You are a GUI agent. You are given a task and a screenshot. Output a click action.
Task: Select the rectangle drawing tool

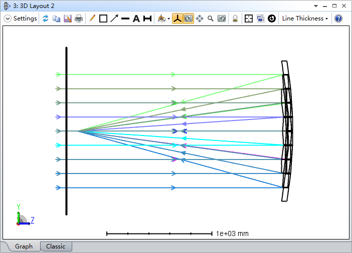pos(103,18)
